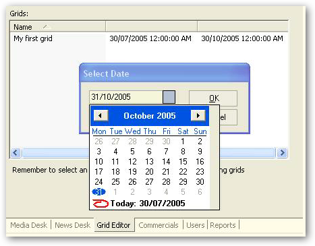Pick October 15 in calendar

click(183, 162)
